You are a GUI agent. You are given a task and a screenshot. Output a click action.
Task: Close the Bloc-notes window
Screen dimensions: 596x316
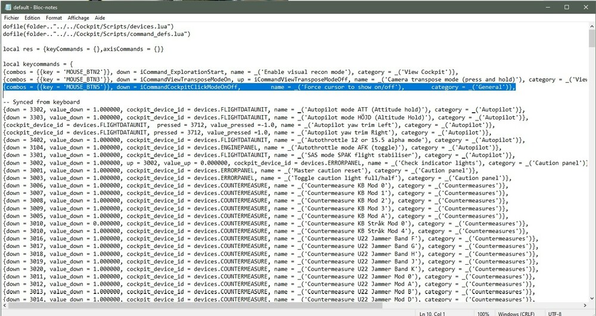(585, 7)
